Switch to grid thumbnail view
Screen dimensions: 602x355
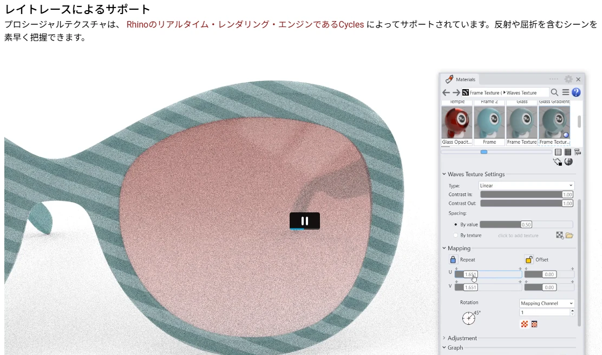558,152
